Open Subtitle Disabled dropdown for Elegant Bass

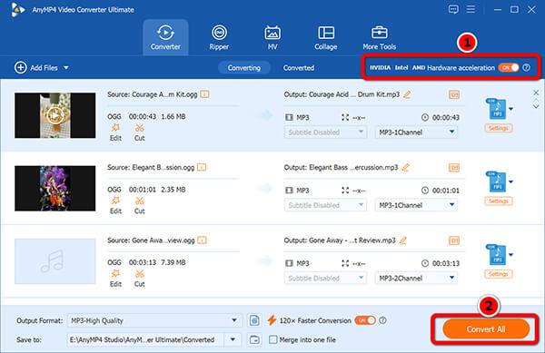pos(325,205)
